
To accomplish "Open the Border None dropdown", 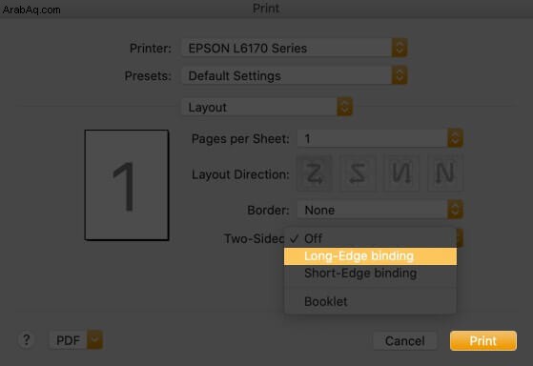I will click(380, 210).
